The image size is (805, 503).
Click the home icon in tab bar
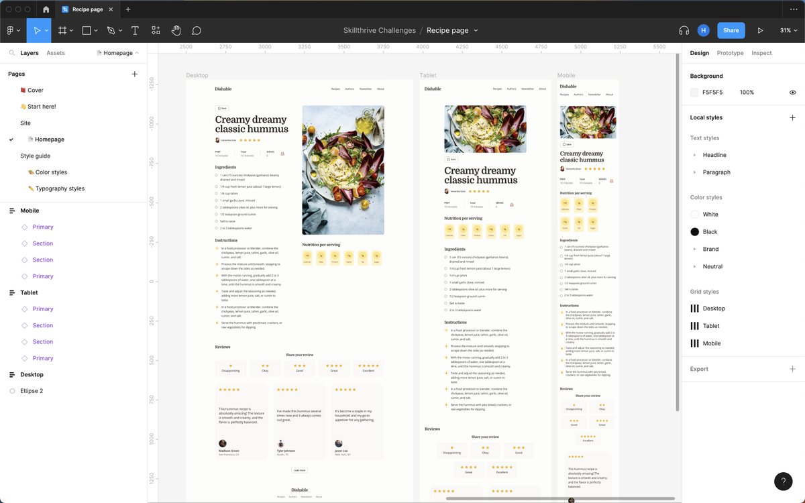[46, 9]
